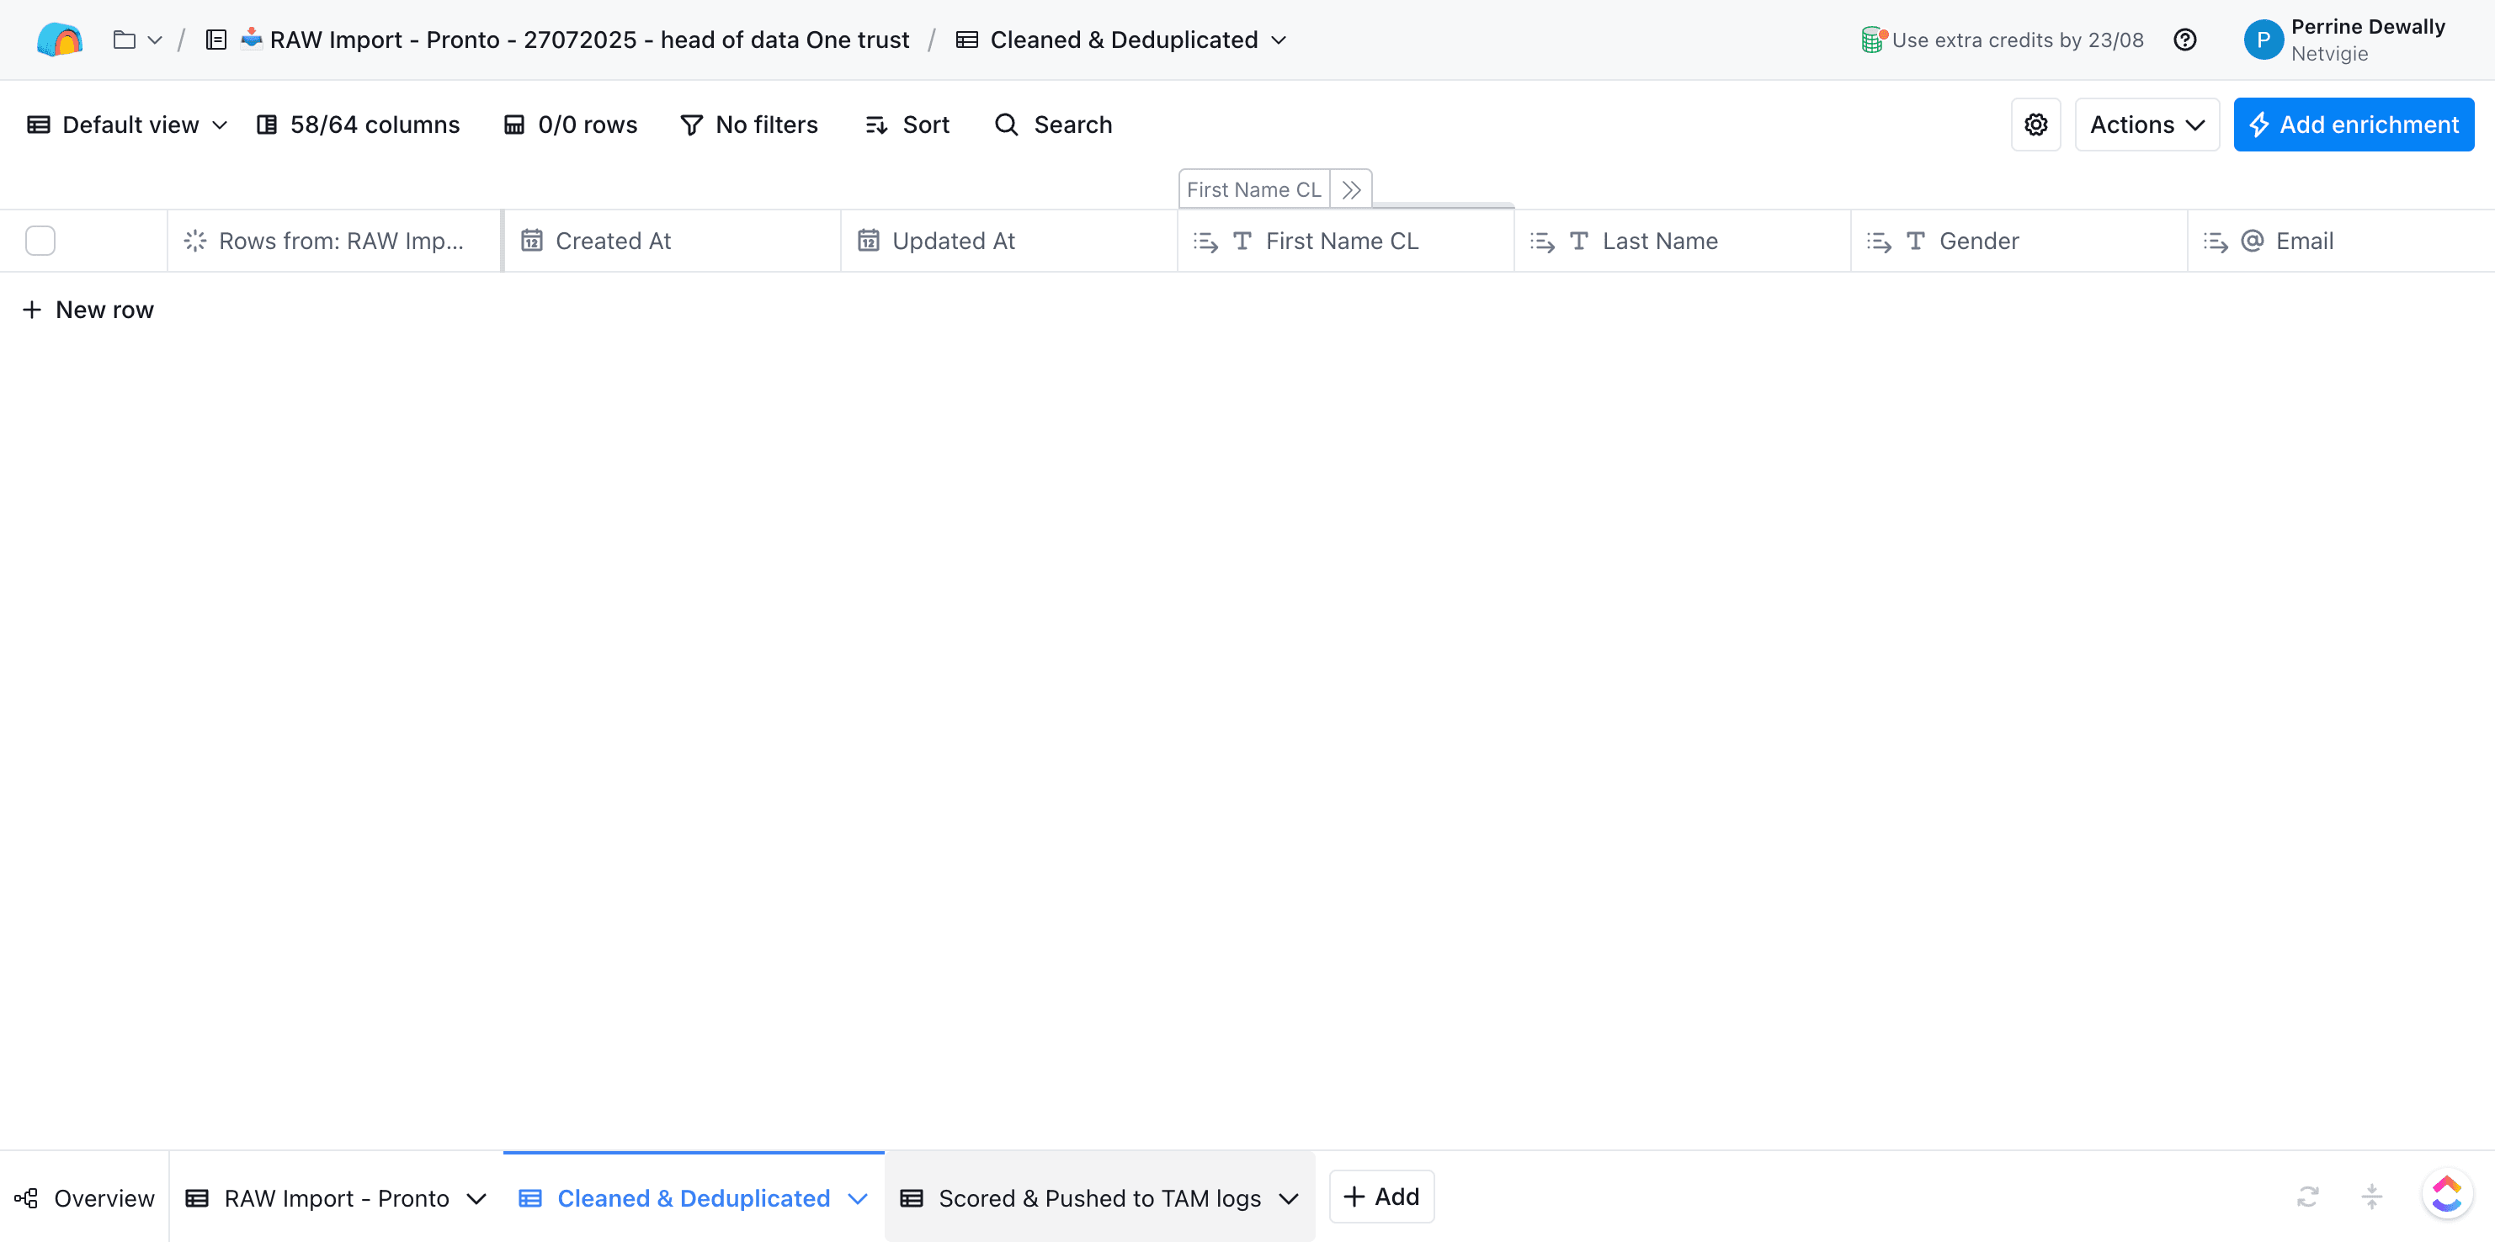2495x1242 pixels.
Task: Expand the folder breadcrumb chevron
Action: [x=155, y=40]
